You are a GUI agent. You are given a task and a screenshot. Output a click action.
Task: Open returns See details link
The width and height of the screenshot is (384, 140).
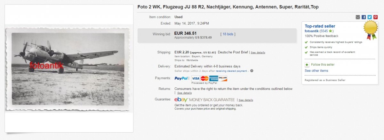tap(185, 93)
